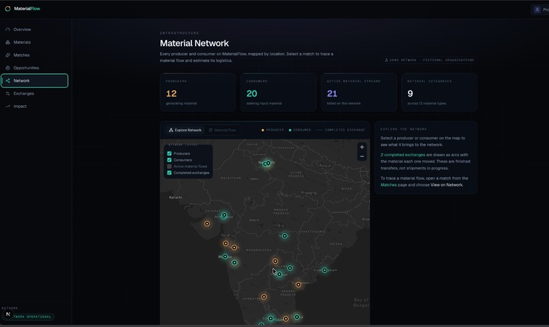Image resolution: width=549 pixels, height=327 pixels.
Task: Select the consumer marker at Ahmedabad
Action: [224, 216]
